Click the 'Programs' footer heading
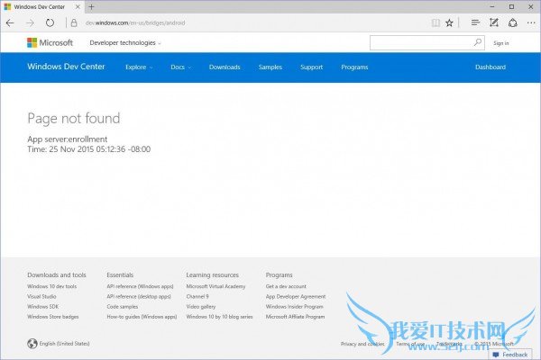Screen dimensions: 541x360 [279, 274]
